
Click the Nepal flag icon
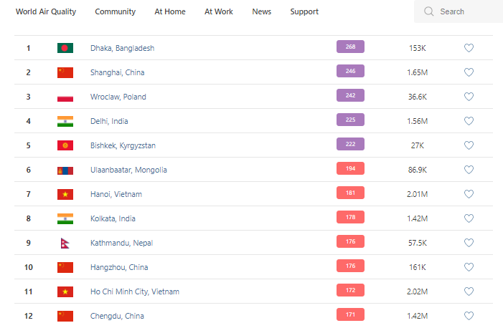pyautogui.click(x=65, y=243)
